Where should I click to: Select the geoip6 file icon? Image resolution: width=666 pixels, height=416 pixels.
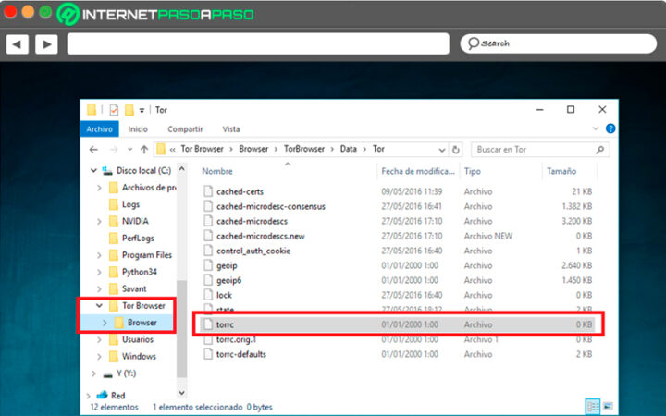pos(208,280)
